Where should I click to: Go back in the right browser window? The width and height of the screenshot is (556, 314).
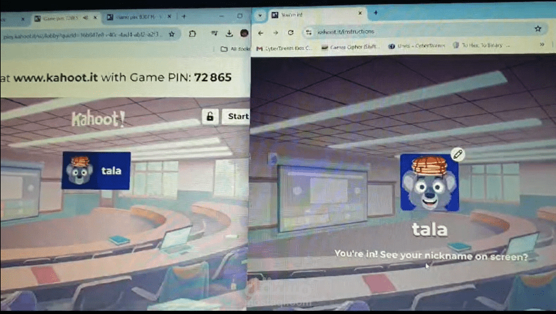[x=260, y=33]
